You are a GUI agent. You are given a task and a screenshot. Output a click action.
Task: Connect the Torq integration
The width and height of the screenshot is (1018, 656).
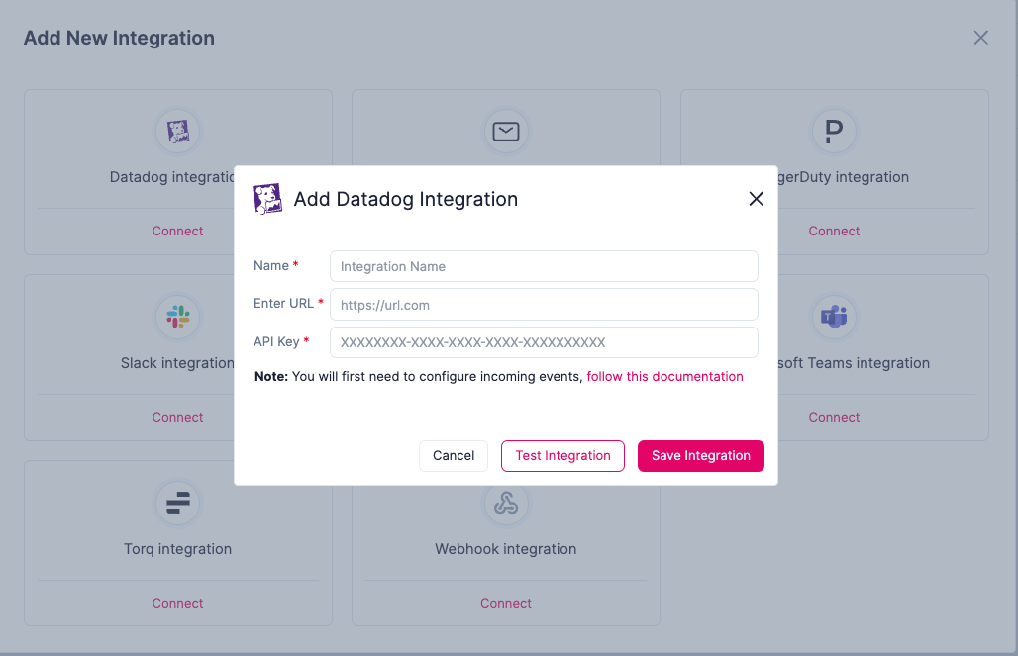178,604
